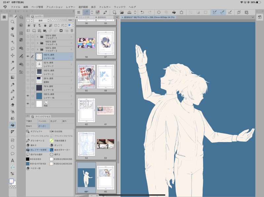This screenshot has width=264, height=197.
Task: Select the Lasso selection tool
Action: click(x=13, y=48)
